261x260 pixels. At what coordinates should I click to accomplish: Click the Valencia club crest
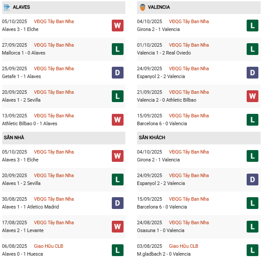[x=142, y=7]
